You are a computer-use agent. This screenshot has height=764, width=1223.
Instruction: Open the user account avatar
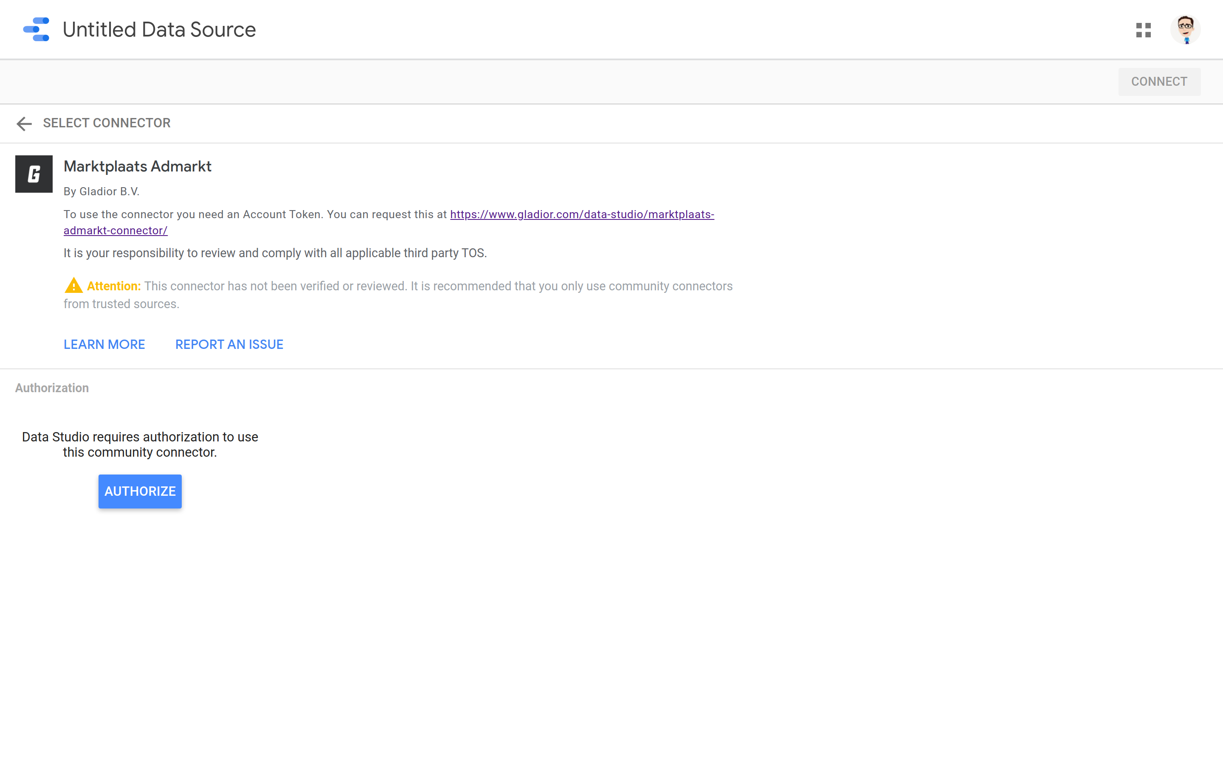pos(1185,30)
